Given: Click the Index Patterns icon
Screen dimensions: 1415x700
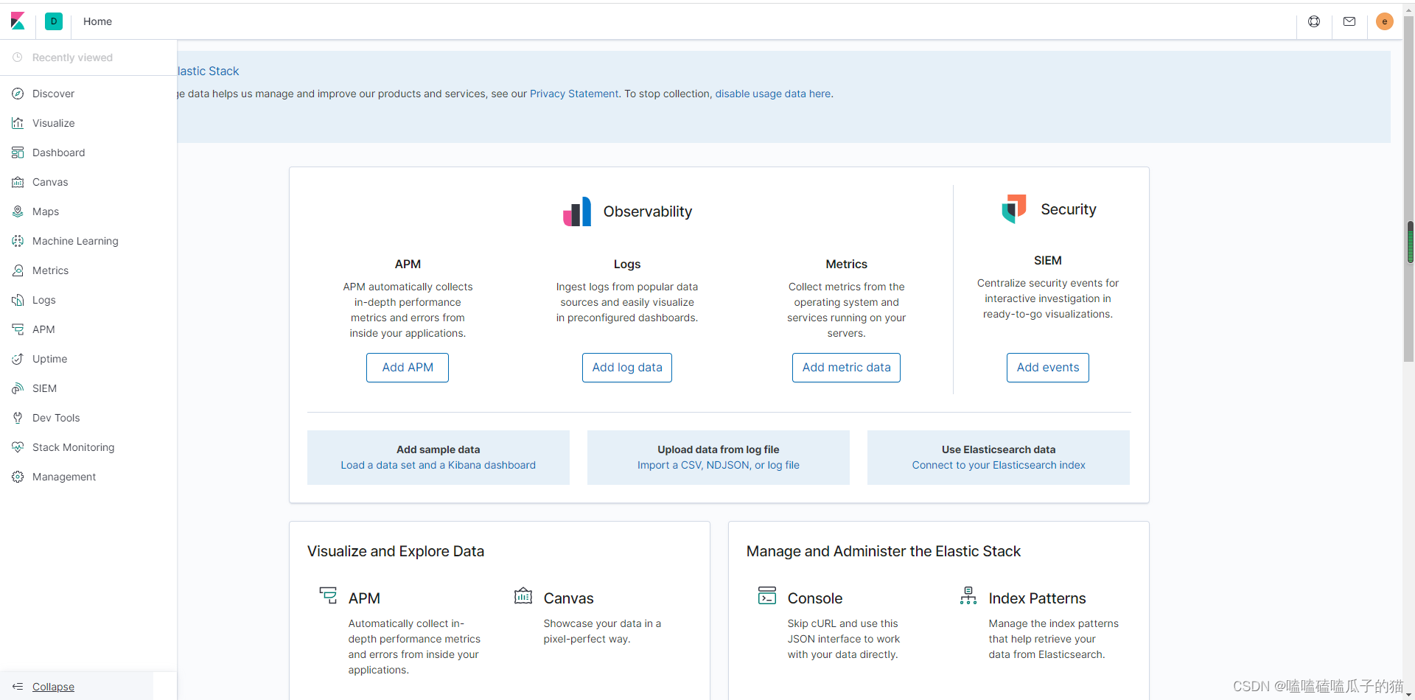Looking at the screenshot, I should [x=968, y=595].
